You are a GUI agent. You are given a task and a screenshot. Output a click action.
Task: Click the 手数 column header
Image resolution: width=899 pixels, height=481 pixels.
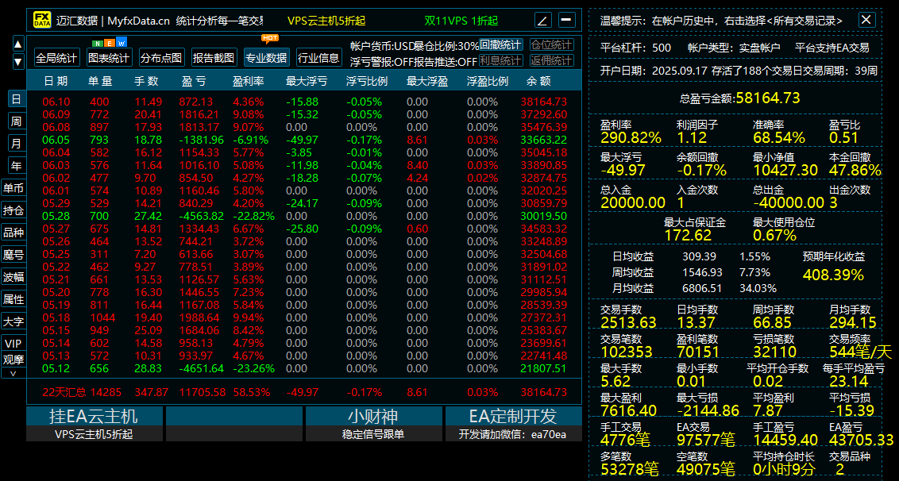tap(146, 82)
